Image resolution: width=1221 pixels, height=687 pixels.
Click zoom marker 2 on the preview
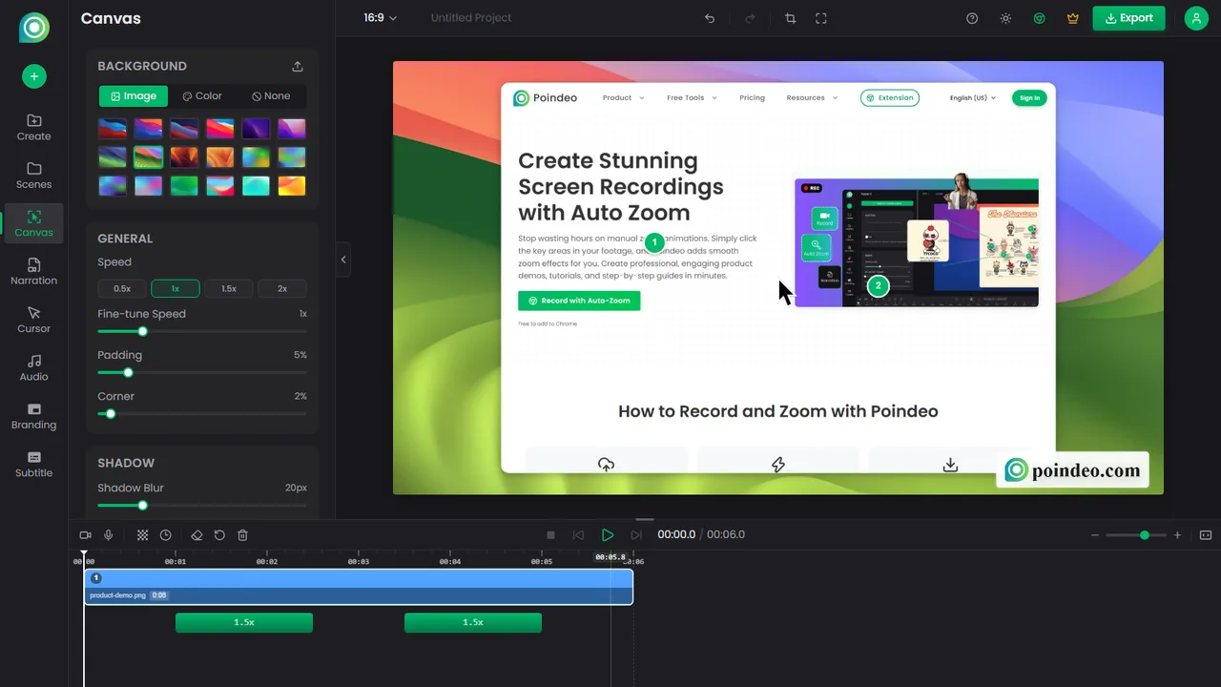coord(879,285)
